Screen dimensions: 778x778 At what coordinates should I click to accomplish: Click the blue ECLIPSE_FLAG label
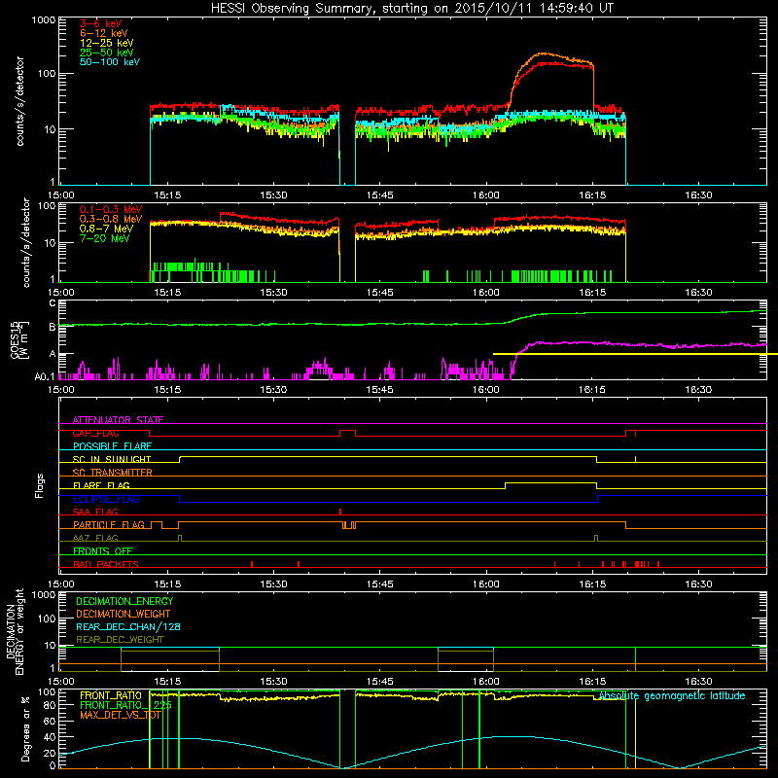pyautogui.click(x=106, y=499)
